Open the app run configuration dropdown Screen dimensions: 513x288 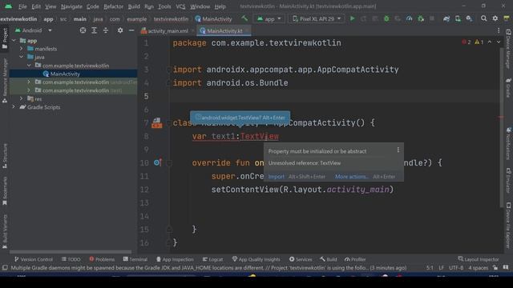tap(269, 18)
